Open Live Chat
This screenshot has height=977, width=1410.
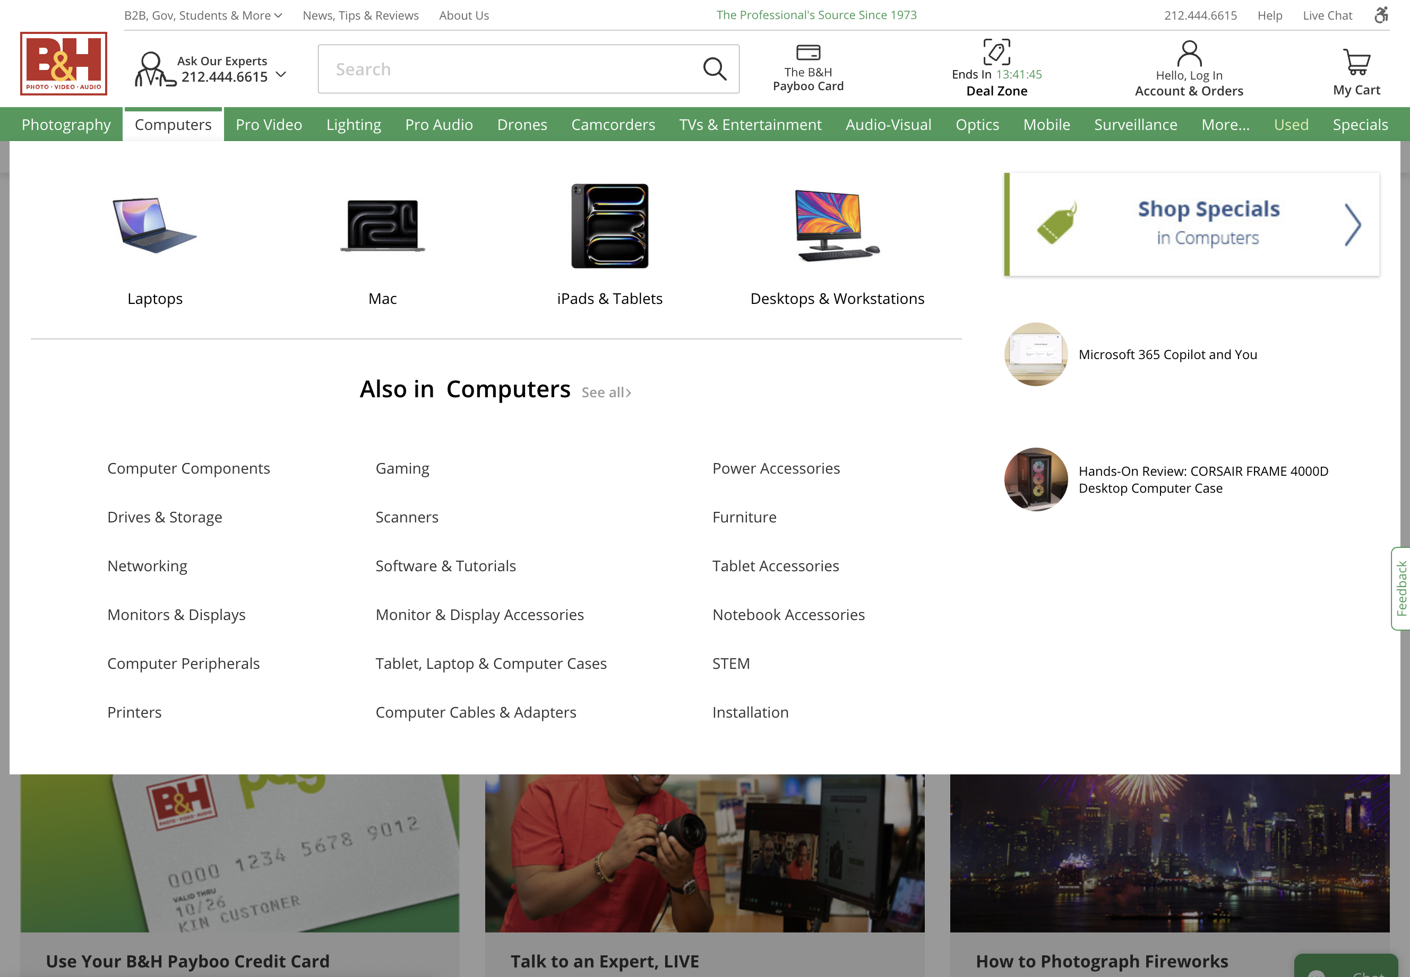point(1327,15)
